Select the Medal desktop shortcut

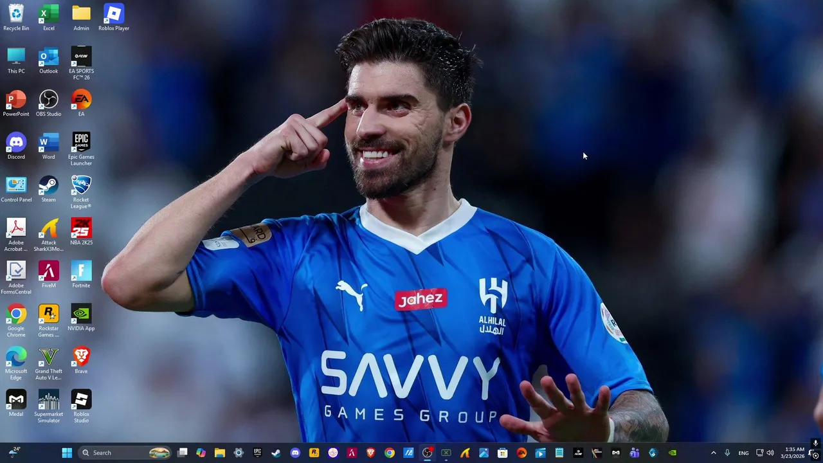point(16,403)
